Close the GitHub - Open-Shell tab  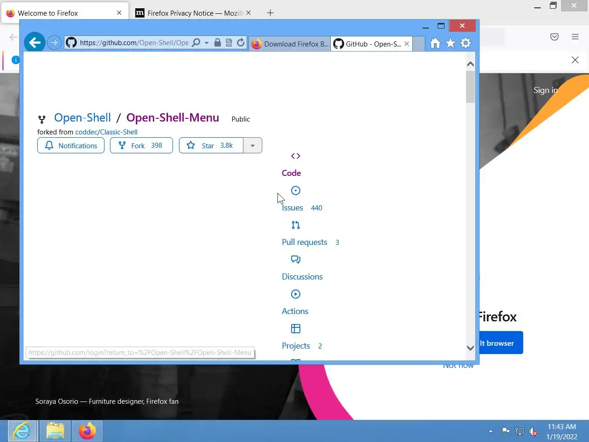coord(407,44)
